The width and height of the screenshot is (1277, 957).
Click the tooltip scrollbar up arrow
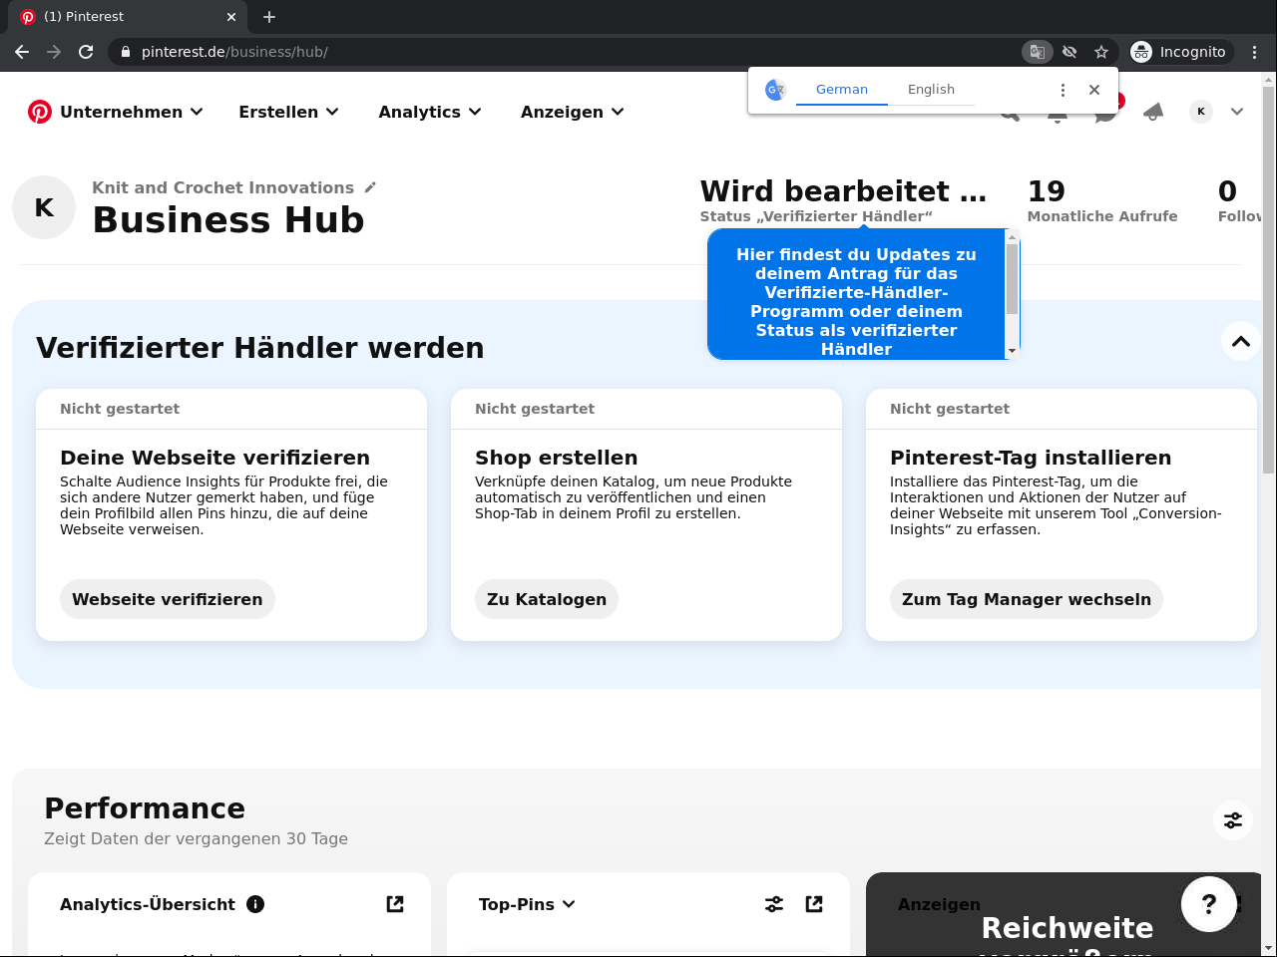click(x=1012, y=237)
